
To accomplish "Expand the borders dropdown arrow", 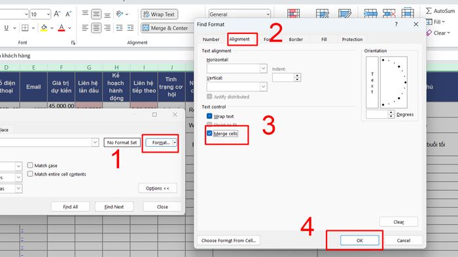I will [33, 28].
